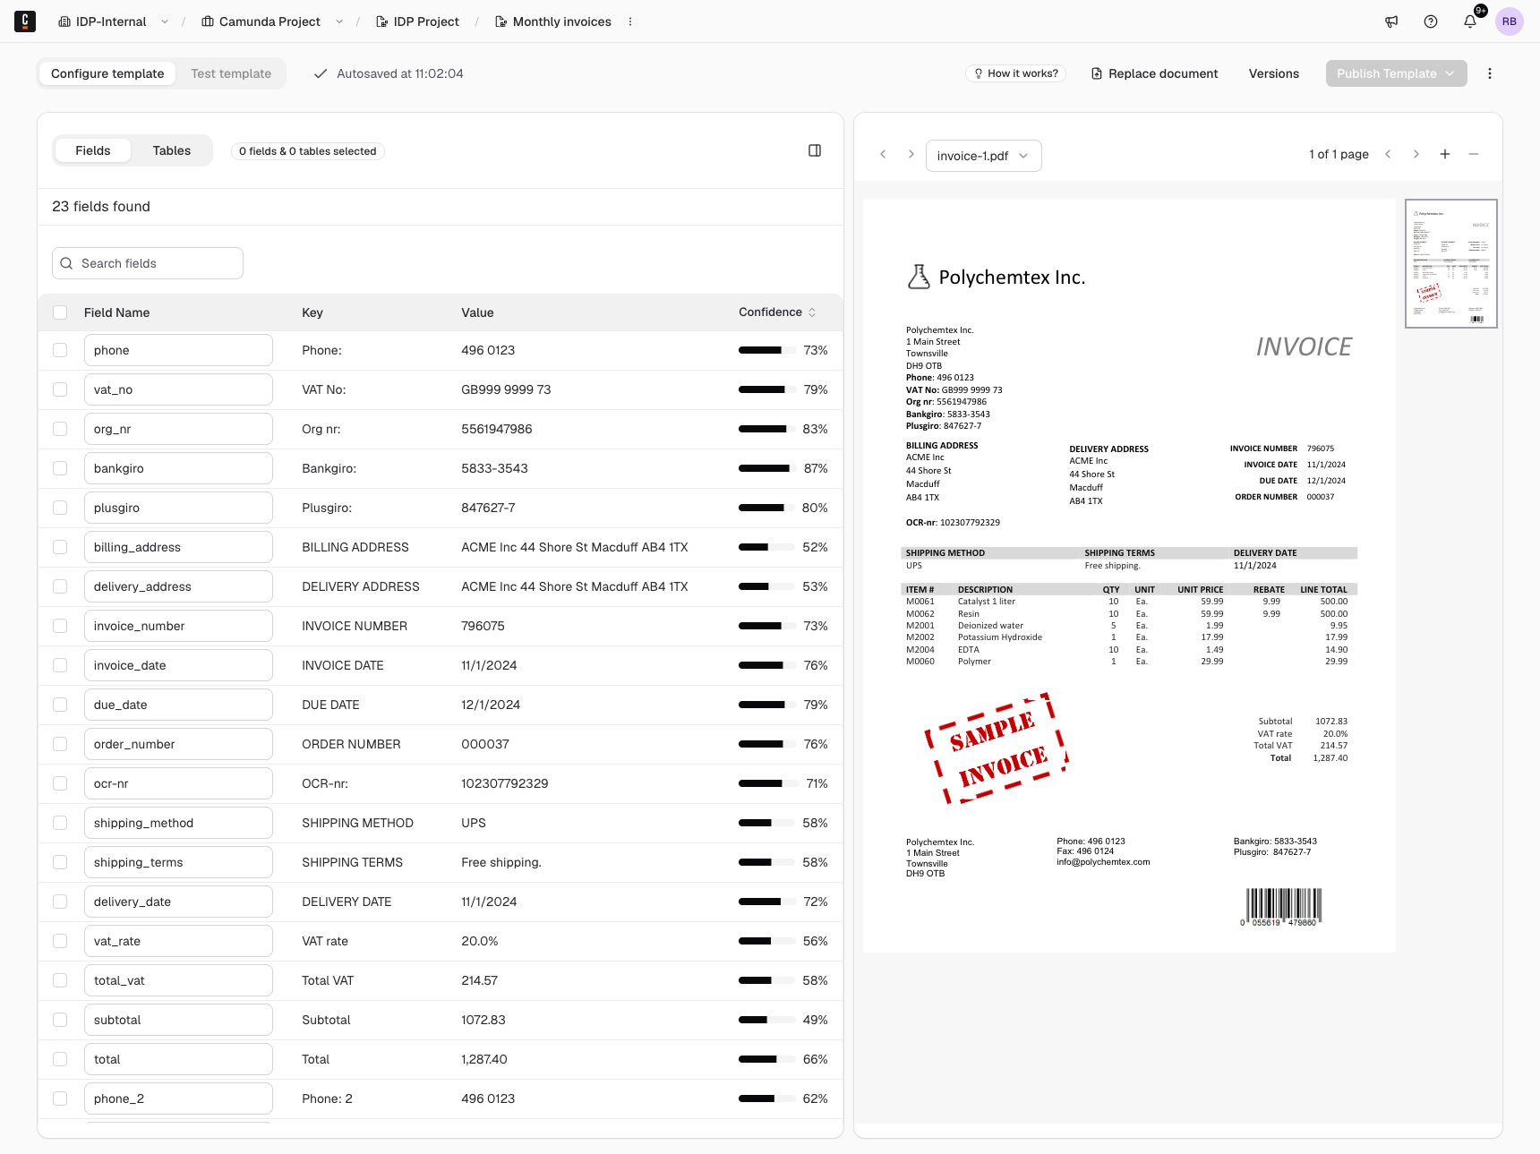This screenshot has width=1540, height=1154.
Task: Click the value 102307792329
Action: pyautogui.click(x=505, y=783)
